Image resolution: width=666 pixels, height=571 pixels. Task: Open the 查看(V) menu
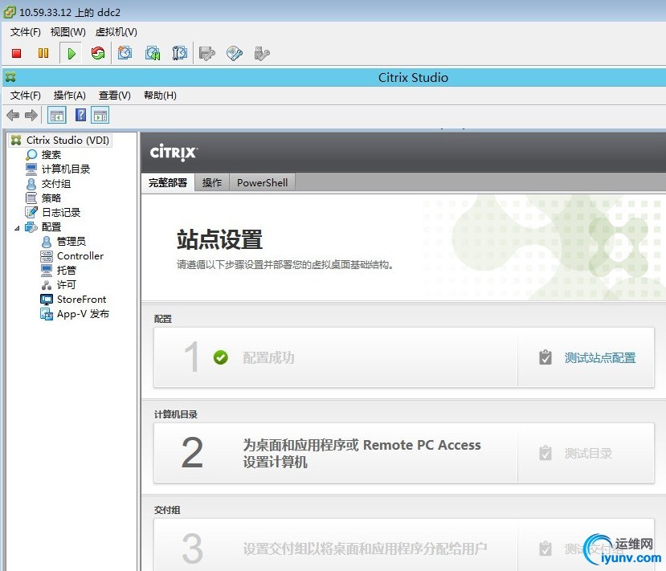[x=115, y=96]
